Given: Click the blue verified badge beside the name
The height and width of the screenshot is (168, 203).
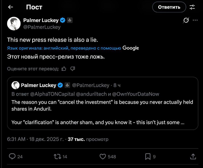Looking at the screenshot, I should point(63,20).
